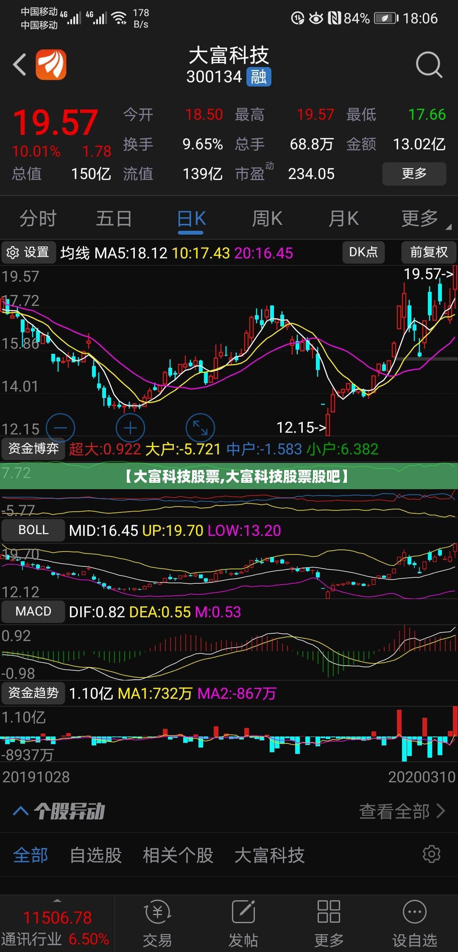Tap 金额 13.02亿 value

pos(419,144)
